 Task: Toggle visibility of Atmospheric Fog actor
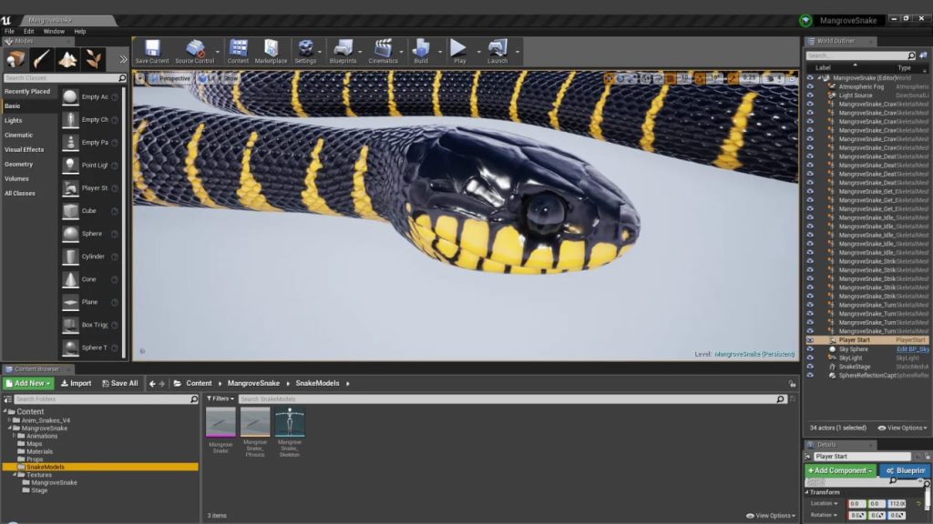pos(809,86)
